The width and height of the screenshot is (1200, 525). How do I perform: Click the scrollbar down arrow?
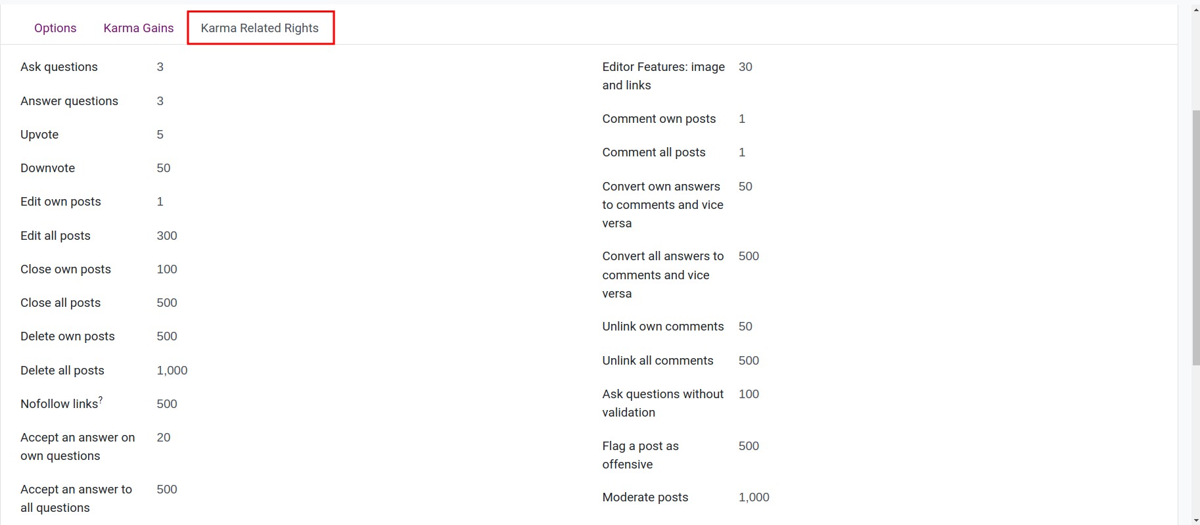point(1195,520)
